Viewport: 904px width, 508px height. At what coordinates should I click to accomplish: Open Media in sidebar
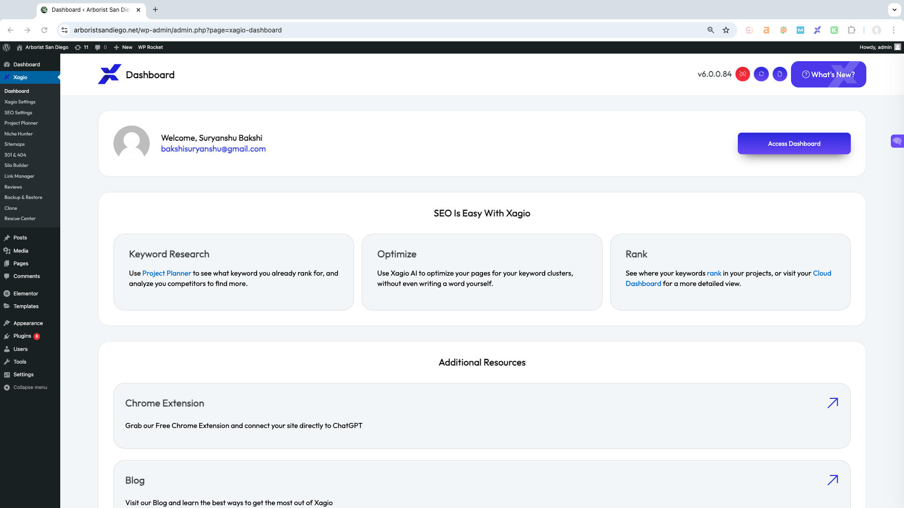pos(30,251)
